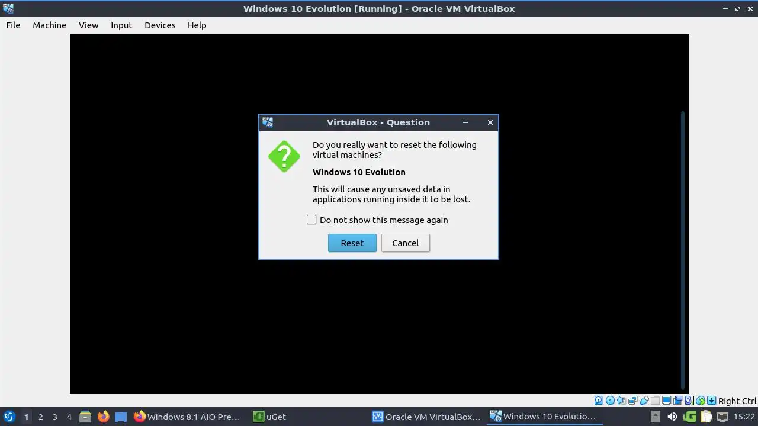Switch to workspace 1
This screenshot has height=426, width=758.
tap(26, 417)
